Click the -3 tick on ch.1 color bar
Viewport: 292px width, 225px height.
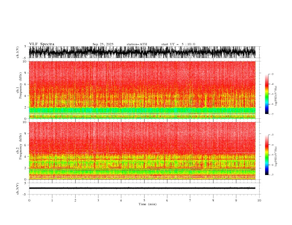click(272, 74)
